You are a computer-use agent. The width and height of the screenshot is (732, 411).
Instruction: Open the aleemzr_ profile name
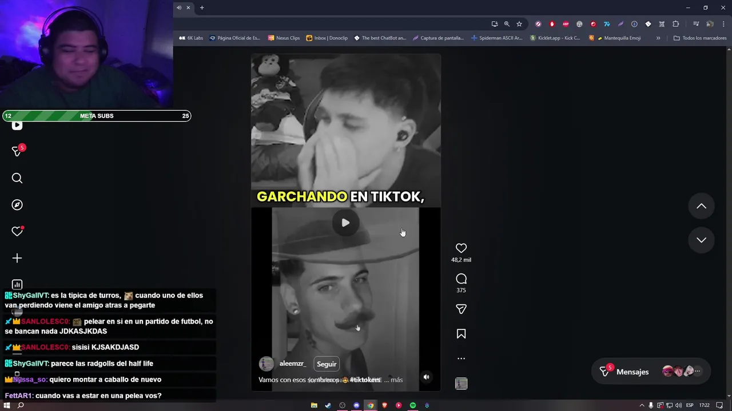click(292, 364)
